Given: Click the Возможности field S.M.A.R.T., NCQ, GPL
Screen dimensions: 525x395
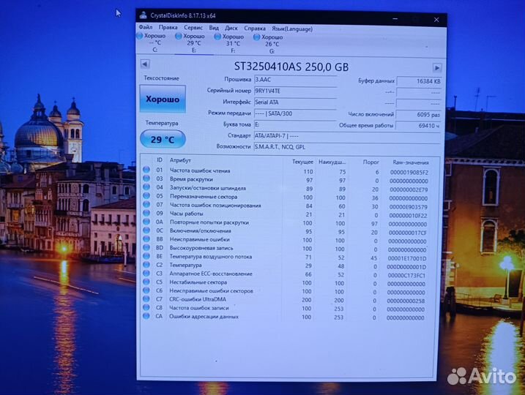Looking at the screenshot, I should point(347,147).
